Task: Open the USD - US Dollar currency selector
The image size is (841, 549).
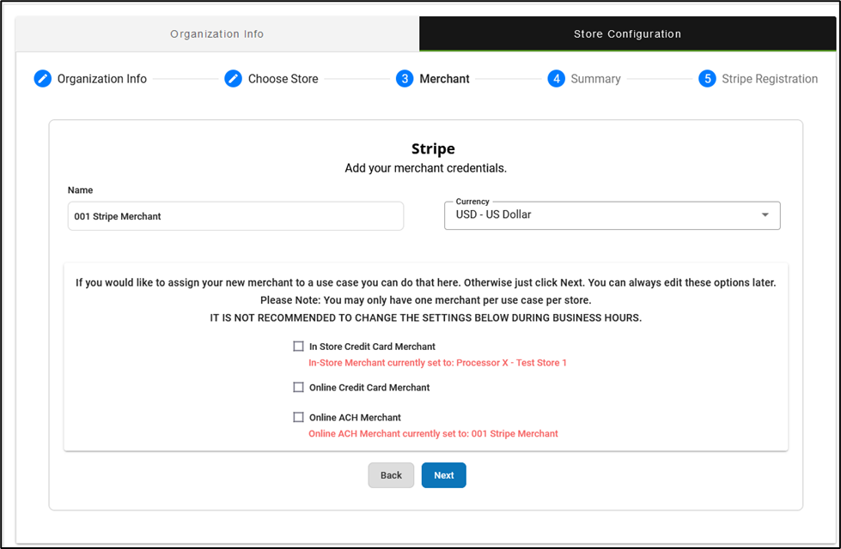Action: click(601, 215)
